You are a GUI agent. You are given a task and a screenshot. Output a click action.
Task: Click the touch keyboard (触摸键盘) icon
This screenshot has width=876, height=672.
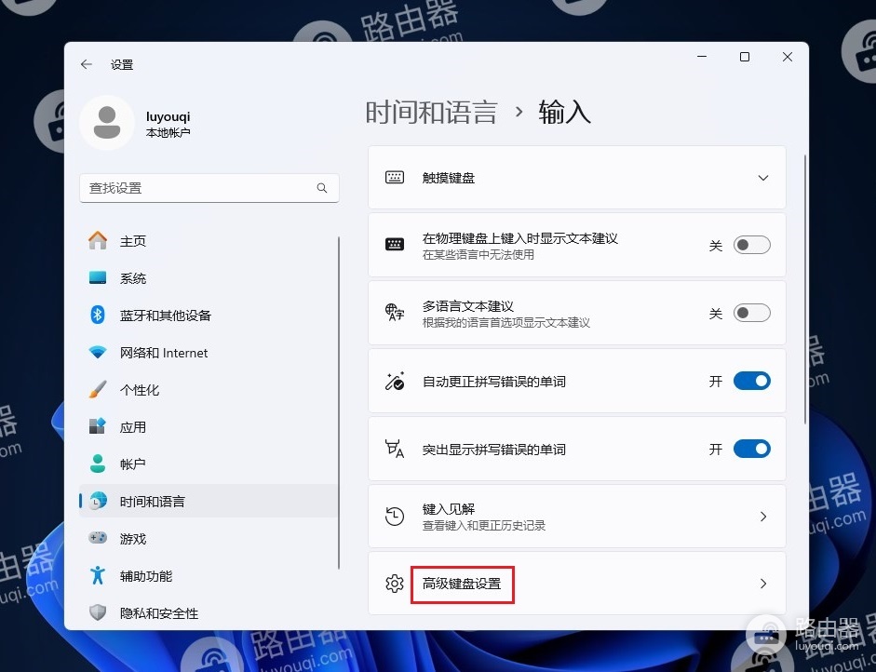pos(395,178)
